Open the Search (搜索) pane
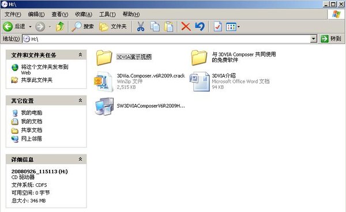 pyautogui.click(x=82, y=26)
